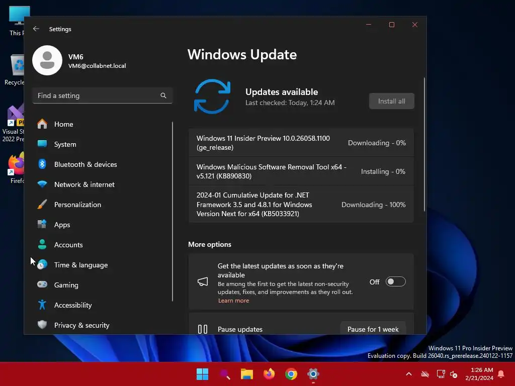The height and width of the screenshot is (386, 515).
Task: Open the taskbar clock showing 1:26 AM
Action: pos(479,374)
